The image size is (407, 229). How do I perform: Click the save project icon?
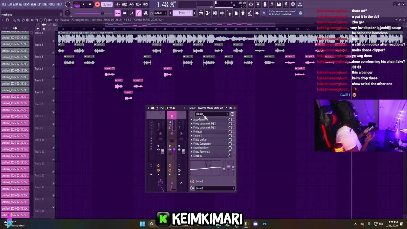point(279,4)
